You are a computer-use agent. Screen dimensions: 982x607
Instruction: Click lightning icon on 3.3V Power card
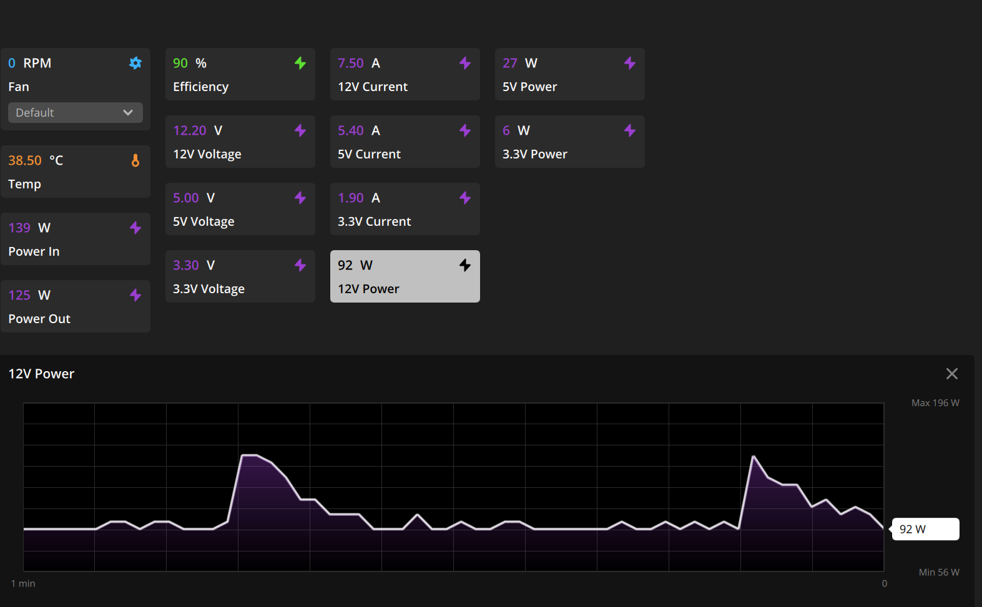point(630,130)
